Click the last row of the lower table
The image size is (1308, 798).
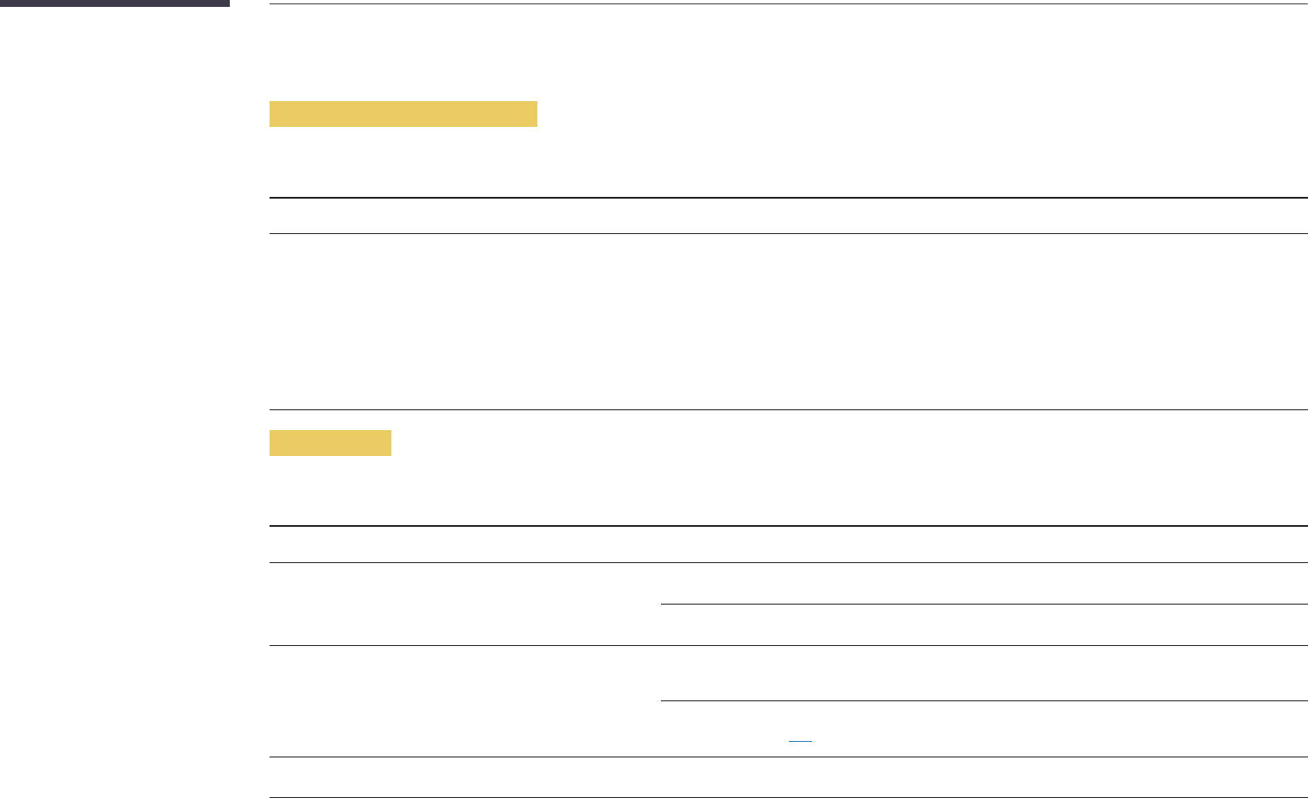point(788,777)
